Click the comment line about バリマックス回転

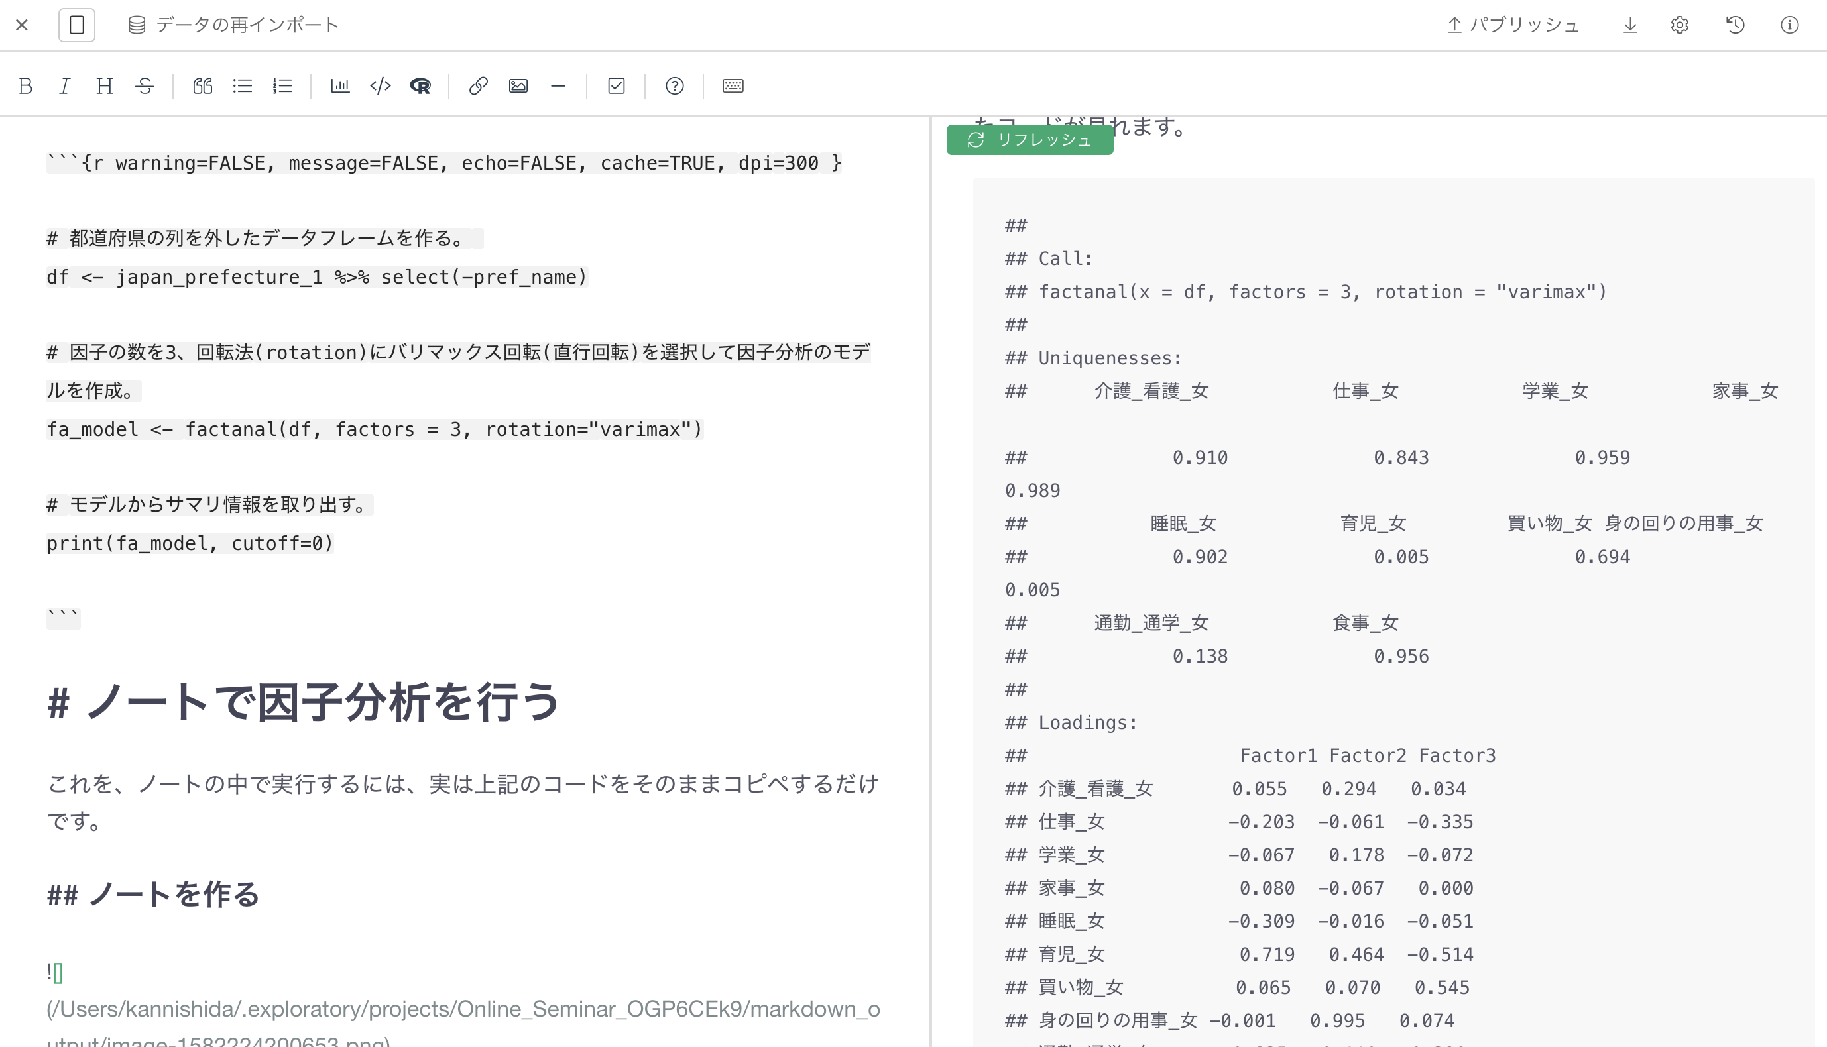pyautogui.click(x=459, y=372)
